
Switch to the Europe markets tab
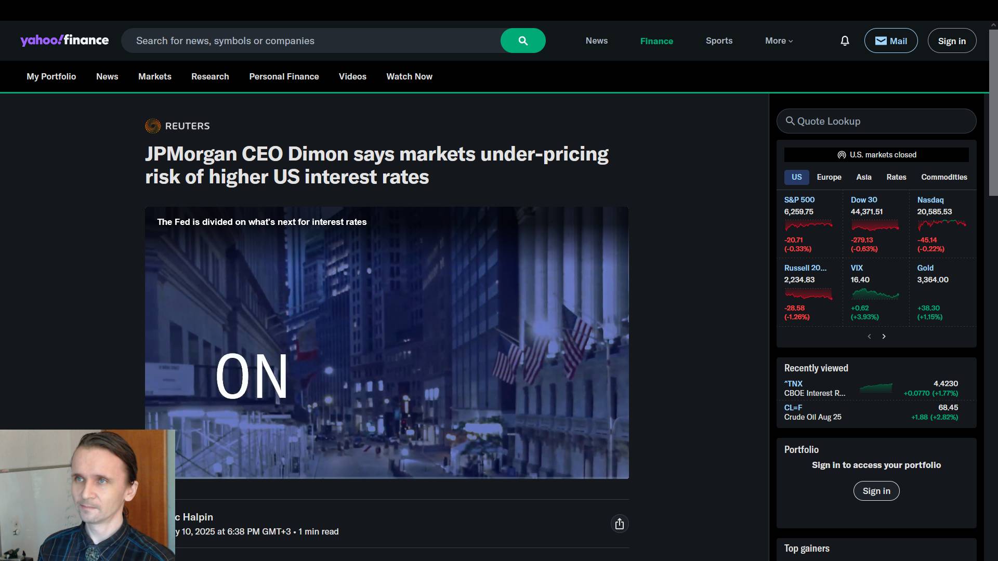click(x=829, y=177)
